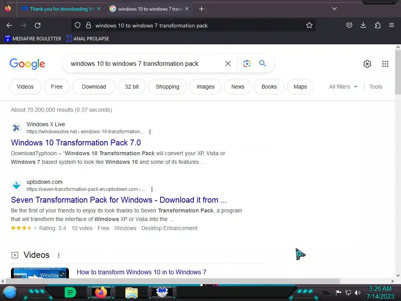
Task: Open the Start orb menu
Action: point(10,292)
